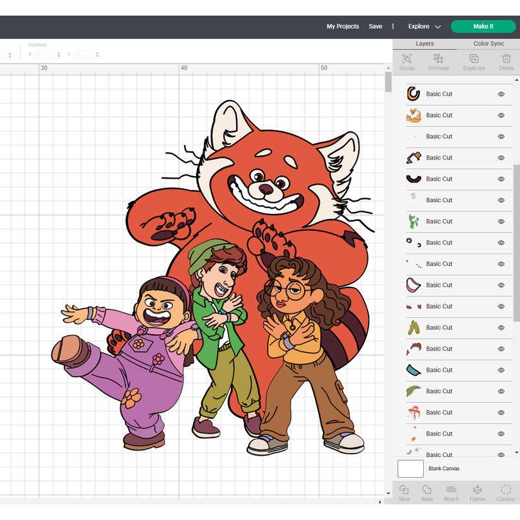Open My Projects
Screen dimensions: 520x520
click(x=343, y=27)
